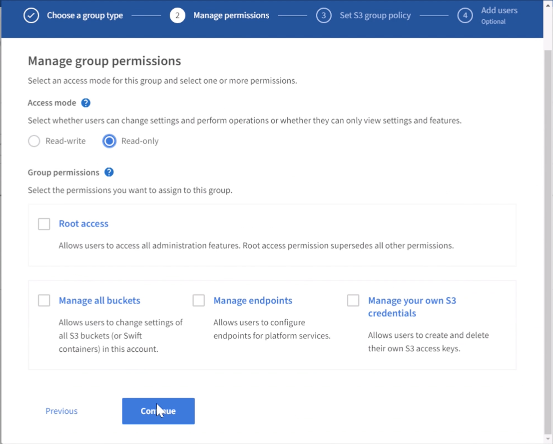Click the Previous link
Viewport: 553px width, 444px height.
[x=61, y=411]
